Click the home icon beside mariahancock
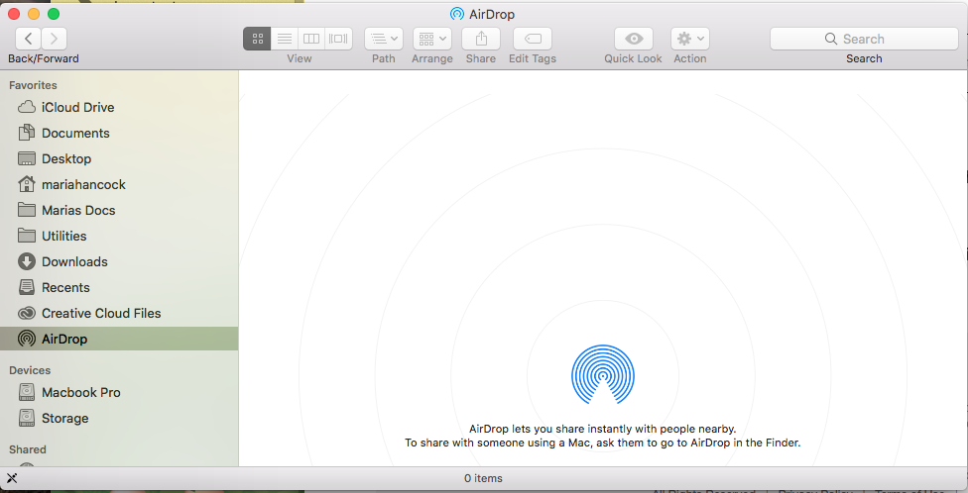 (27, 184)
